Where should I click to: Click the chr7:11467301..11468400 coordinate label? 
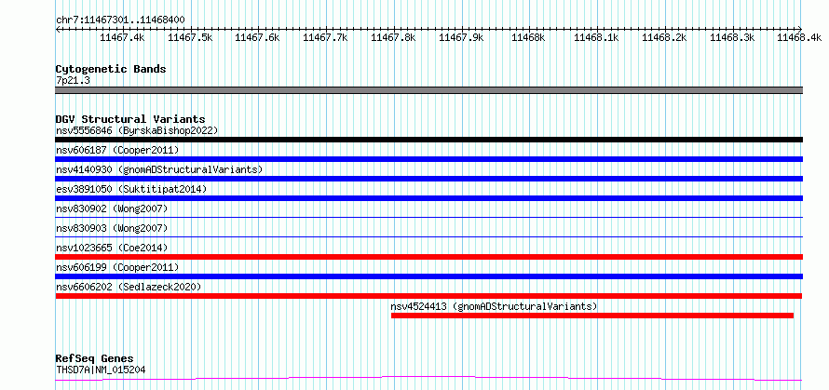pos(120,20)
